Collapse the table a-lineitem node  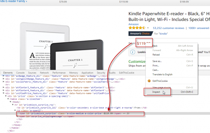coord(8,99)
